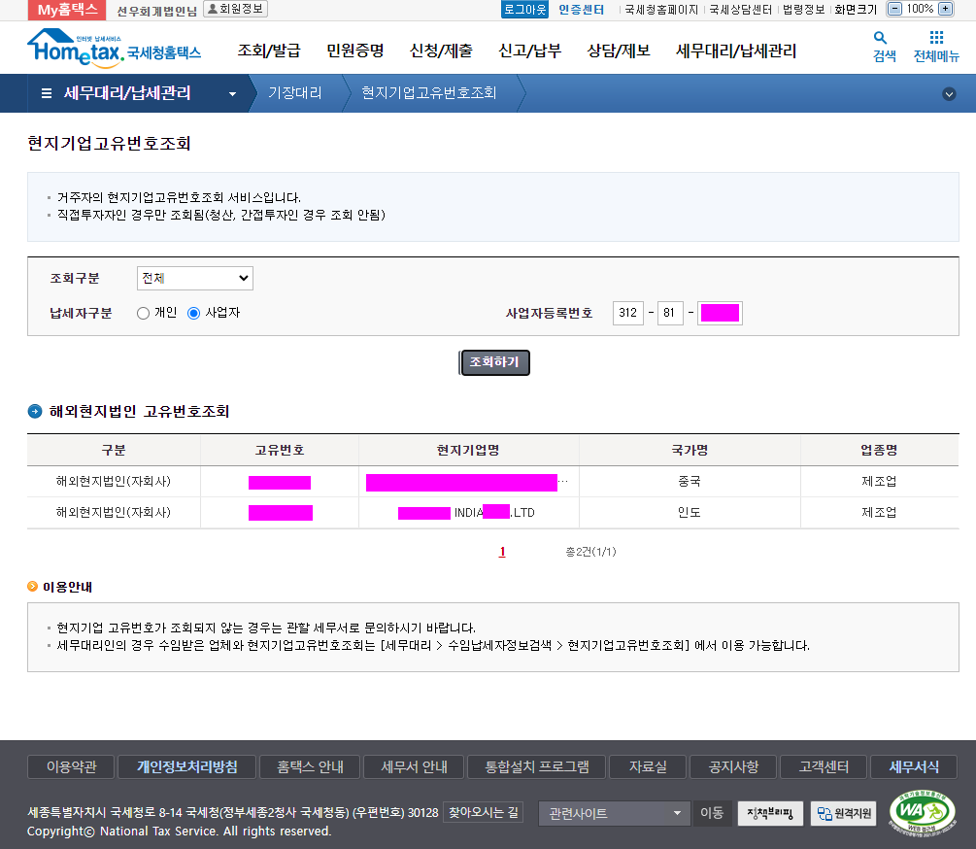Open the 전체메뉴 grid icon
The width and height of the screenshot is (976, 849).
point(936,47)
